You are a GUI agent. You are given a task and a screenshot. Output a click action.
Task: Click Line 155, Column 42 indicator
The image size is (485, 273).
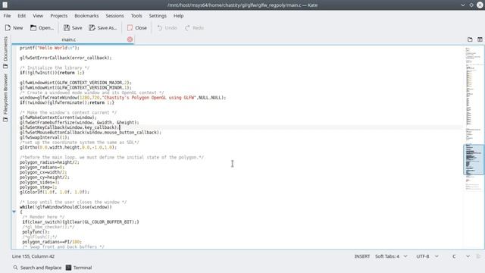tap(33, 256)
